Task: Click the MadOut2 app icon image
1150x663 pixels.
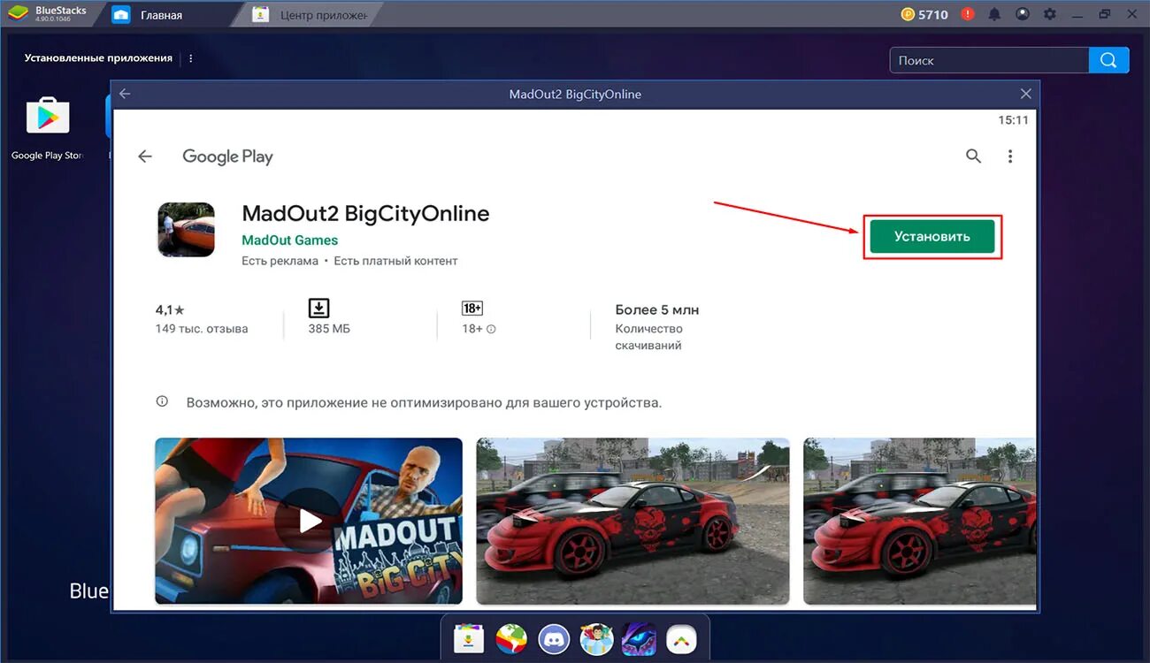Action: pyautogui.click(x=186, y=230)
